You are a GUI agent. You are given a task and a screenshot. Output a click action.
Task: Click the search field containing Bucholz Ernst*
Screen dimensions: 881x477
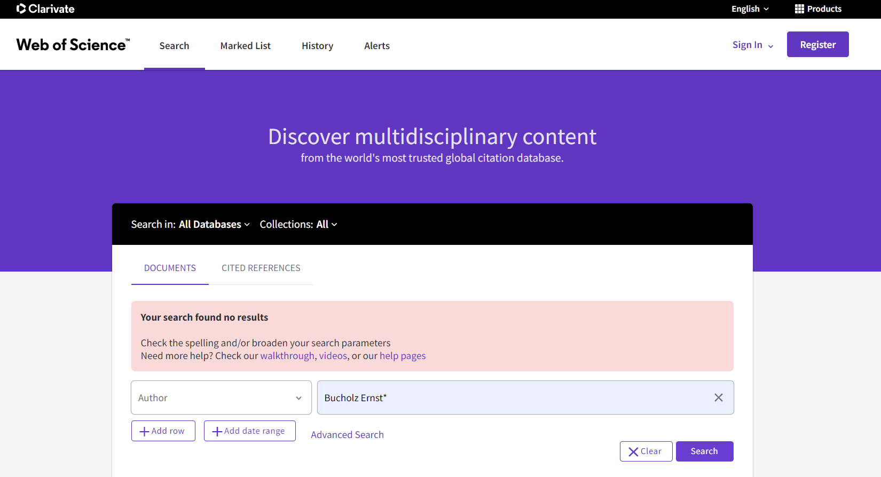point(513,397)
